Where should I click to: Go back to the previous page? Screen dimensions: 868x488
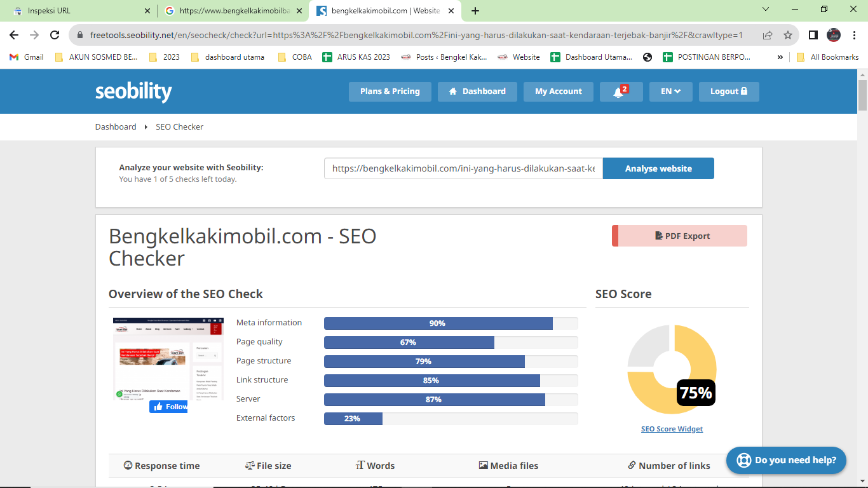(x=14, y=36)
